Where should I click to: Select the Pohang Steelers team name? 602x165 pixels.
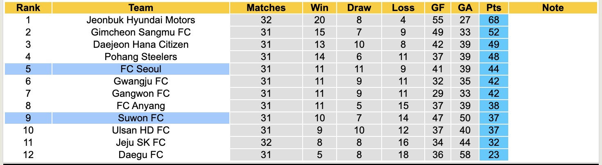pyautogui.click(x=140, y=57)
